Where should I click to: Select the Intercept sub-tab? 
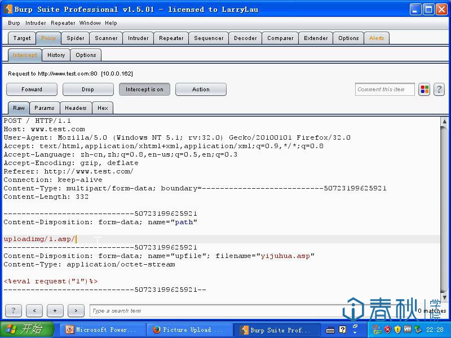25,55
